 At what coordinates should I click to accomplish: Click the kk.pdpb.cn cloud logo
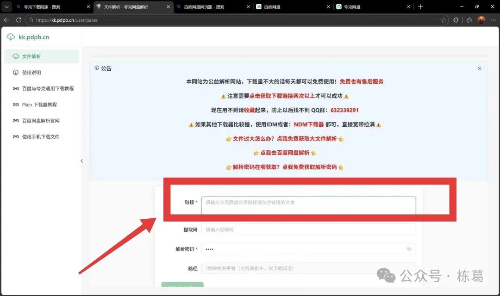pyautogui.click(x=11, y=37)
